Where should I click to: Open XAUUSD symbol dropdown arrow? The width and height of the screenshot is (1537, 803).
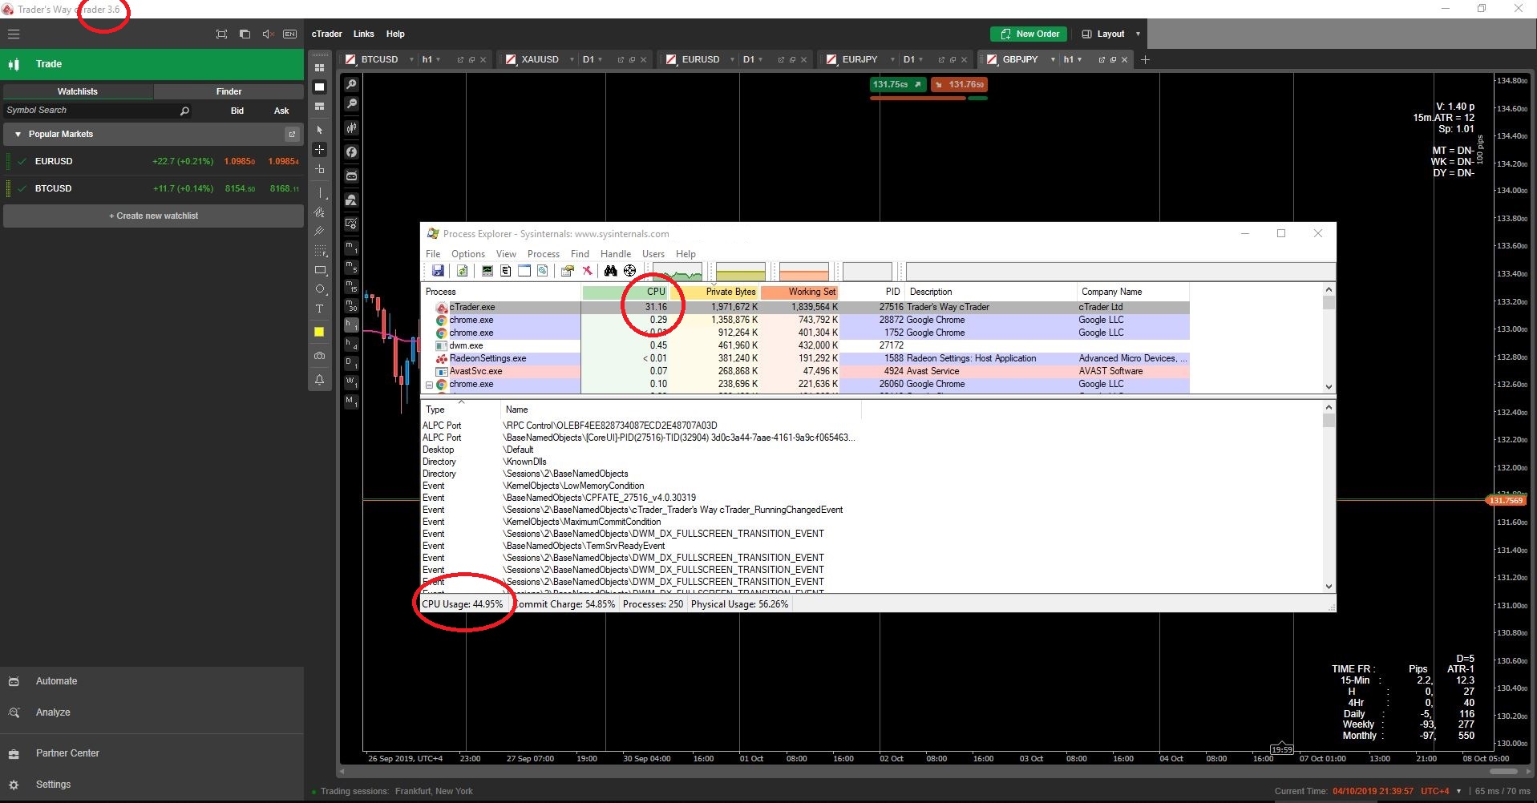pyautogui.click(x=572, y=60)
